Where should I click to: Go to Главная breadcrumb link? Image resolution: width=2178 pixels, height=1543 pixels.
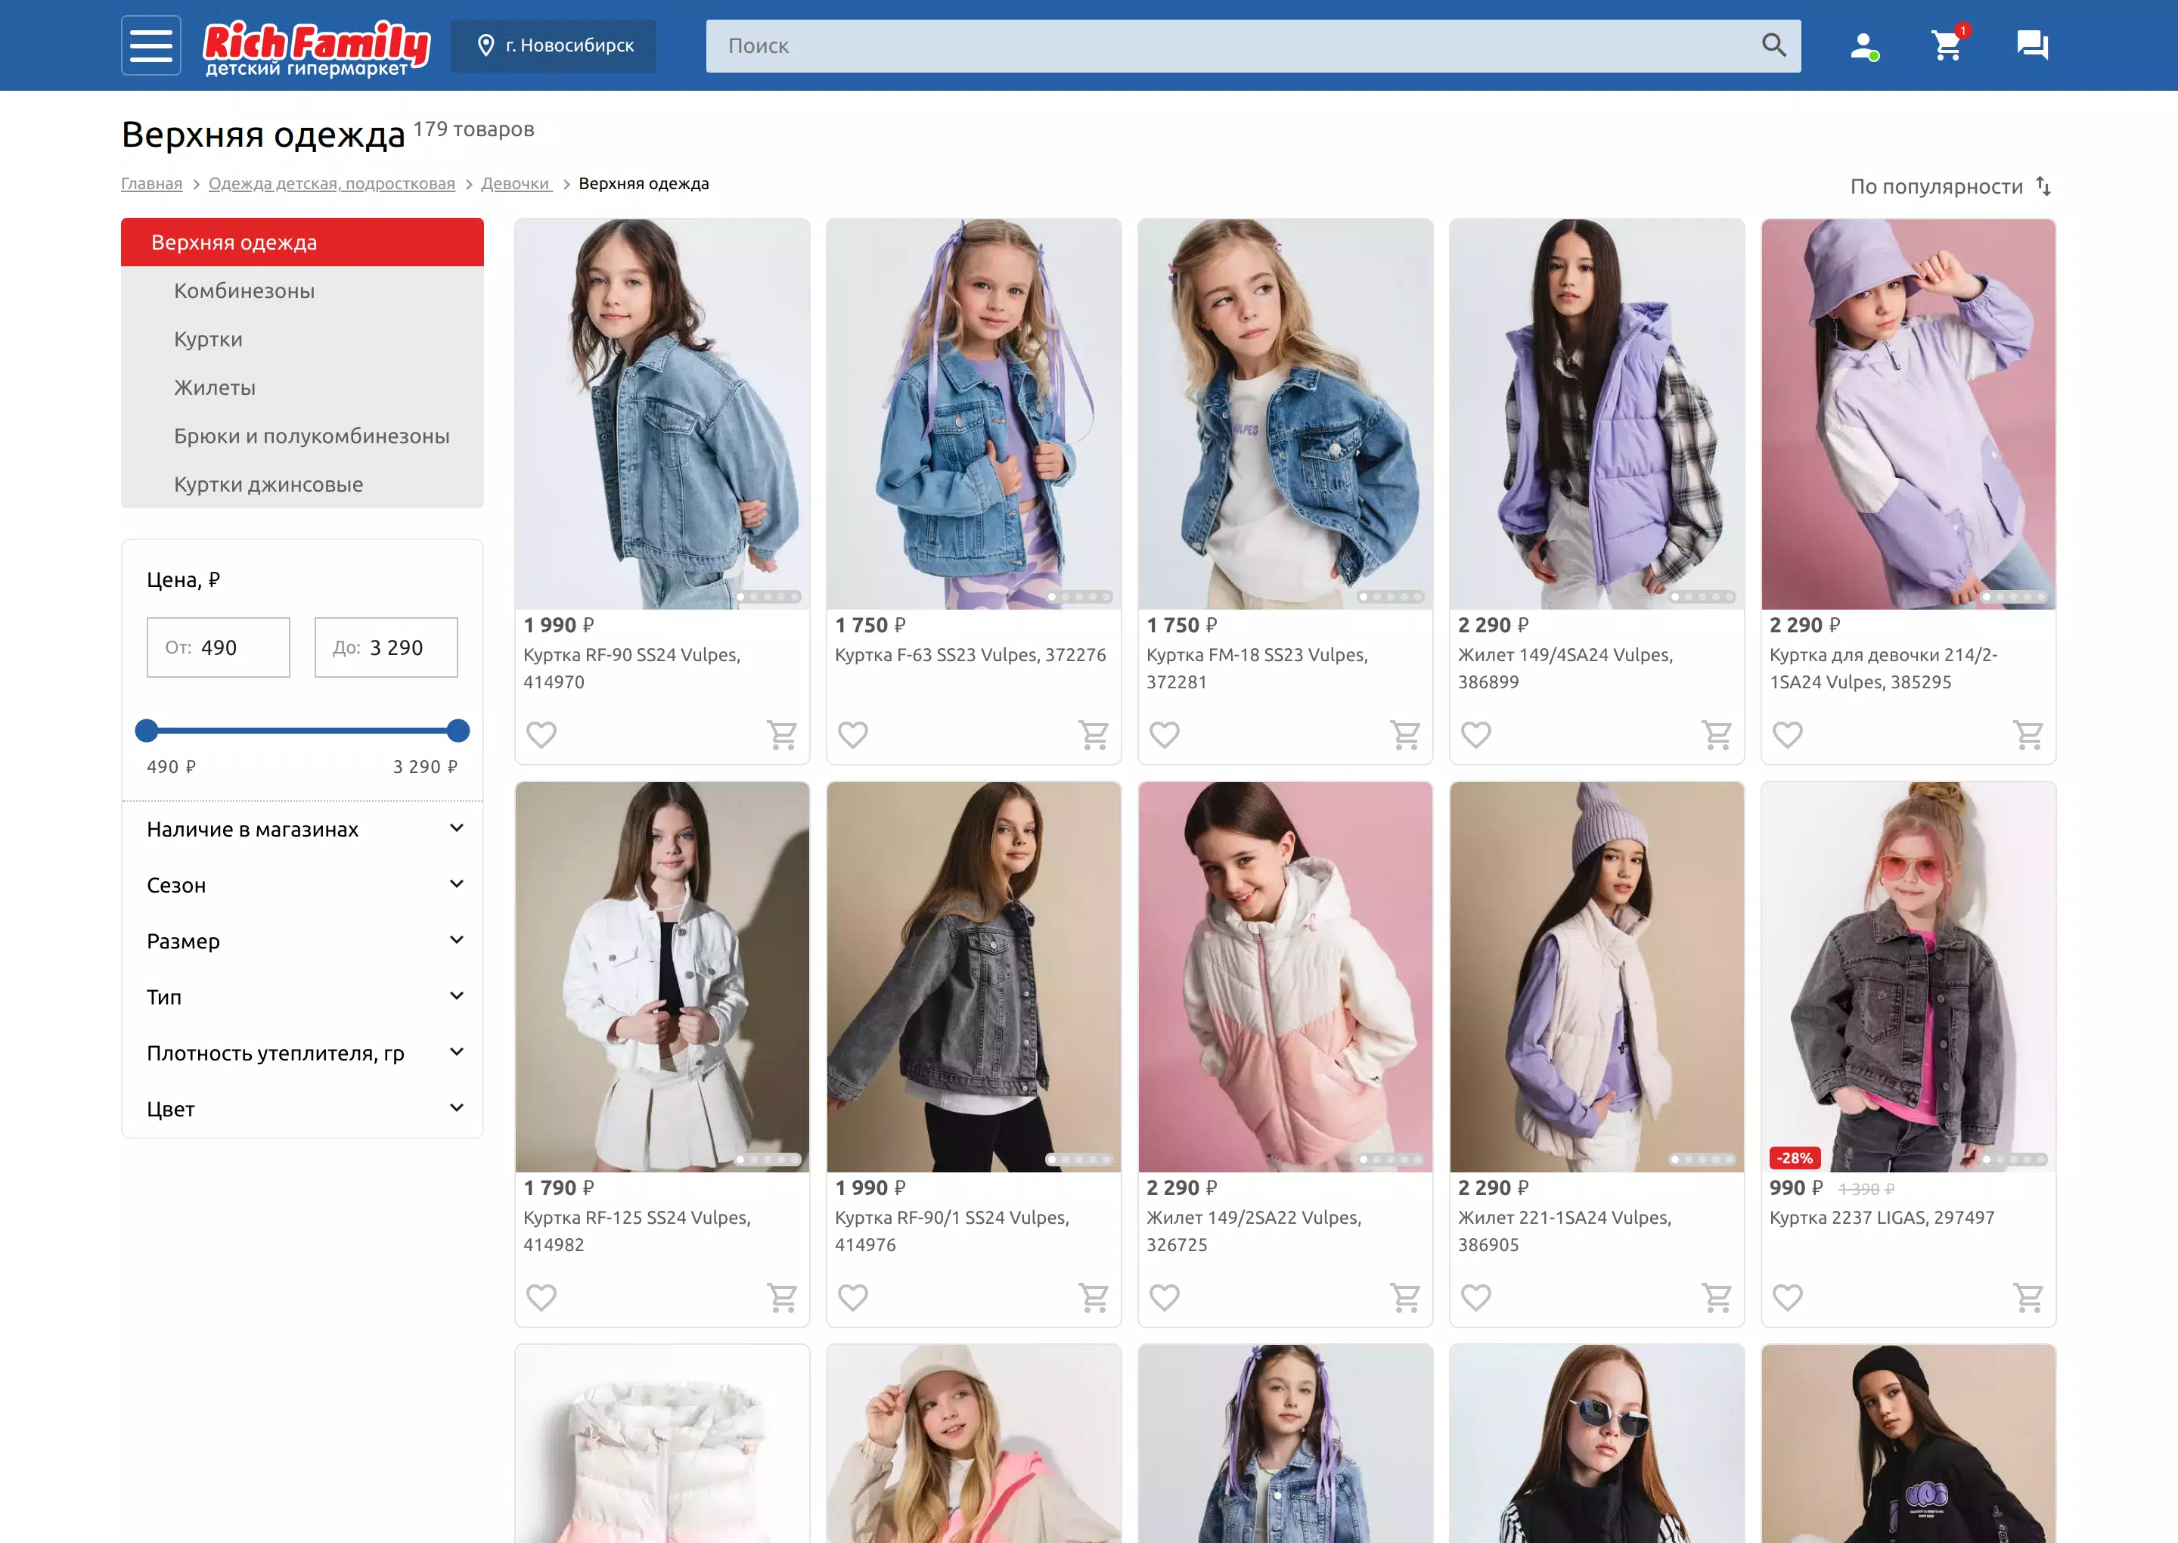[x=152, y=183]
